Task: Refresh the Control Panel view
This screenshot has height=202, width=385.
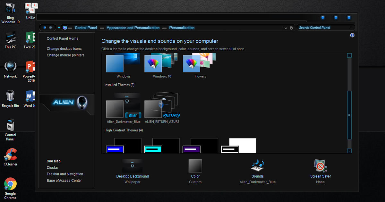Action: pos(291,28)
